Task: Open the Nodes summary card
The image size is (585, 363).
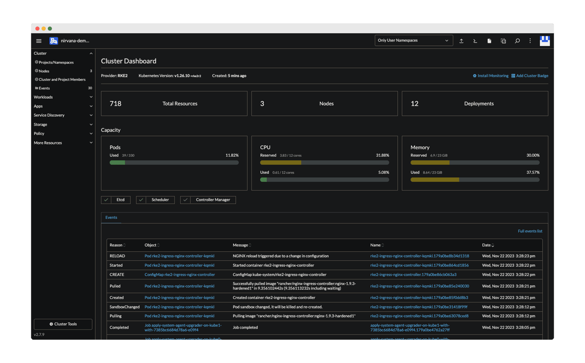Action: 324,104
